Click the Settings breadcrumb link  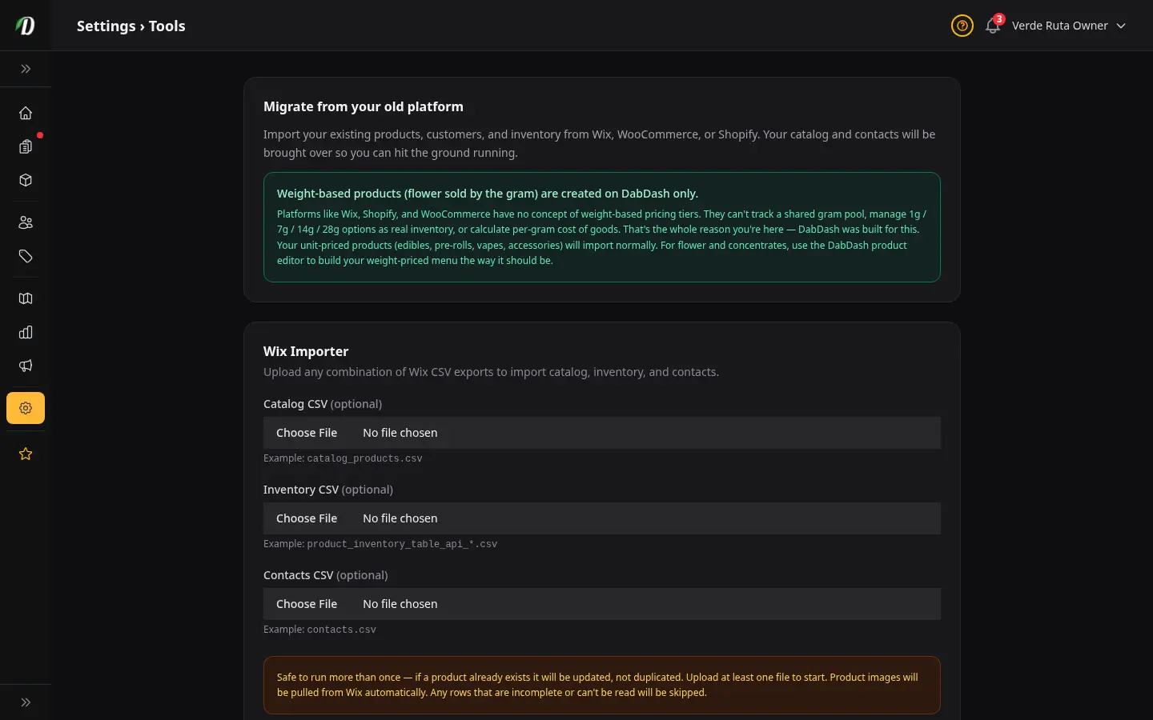(x=106, y=26)
